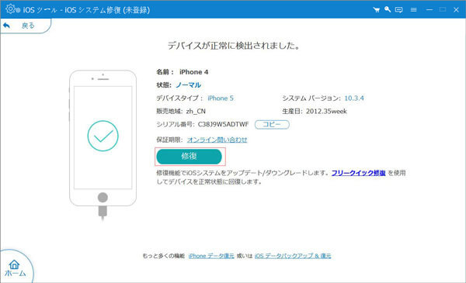Click the phone illustration home button
466x283 pixels.
pos(103,197)
